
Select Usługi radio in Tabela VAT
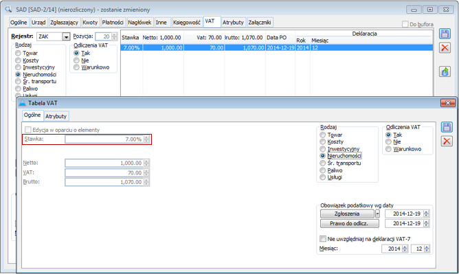(322, 177)
